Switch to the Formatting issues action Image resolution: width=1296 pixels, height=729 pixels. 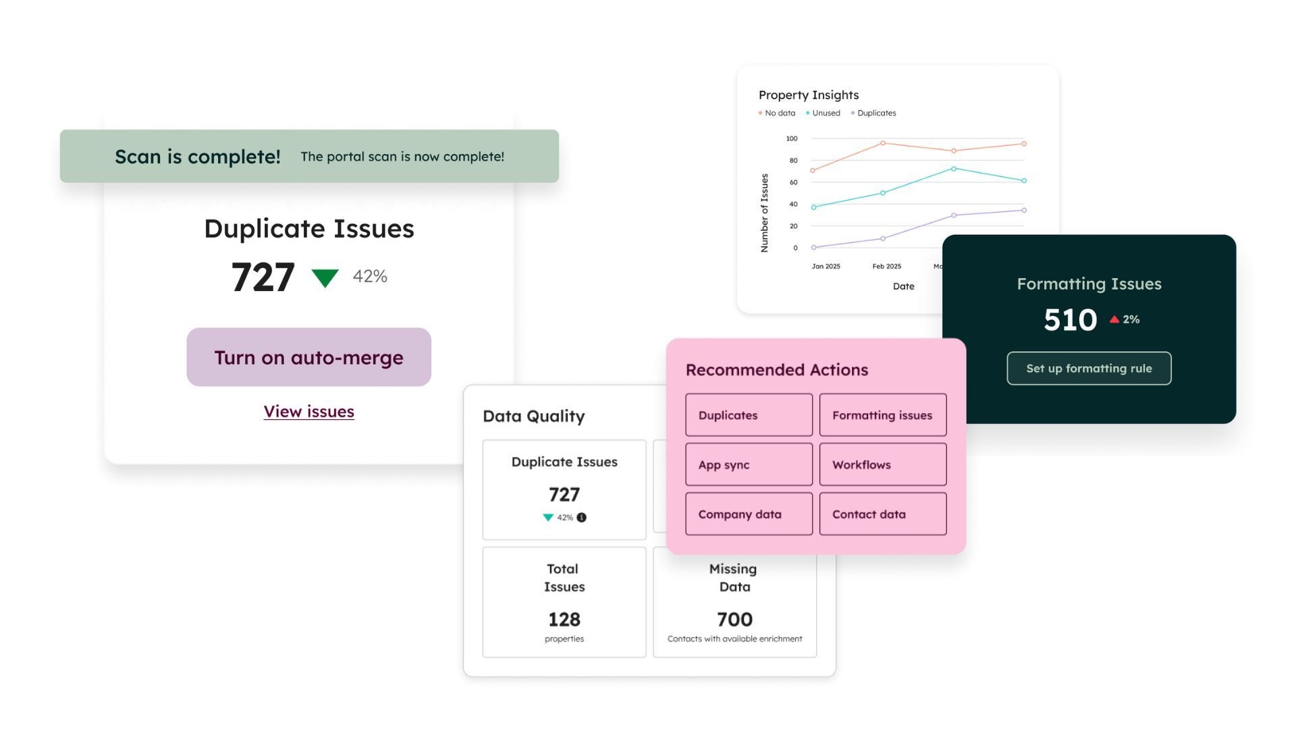click(882, 414)
